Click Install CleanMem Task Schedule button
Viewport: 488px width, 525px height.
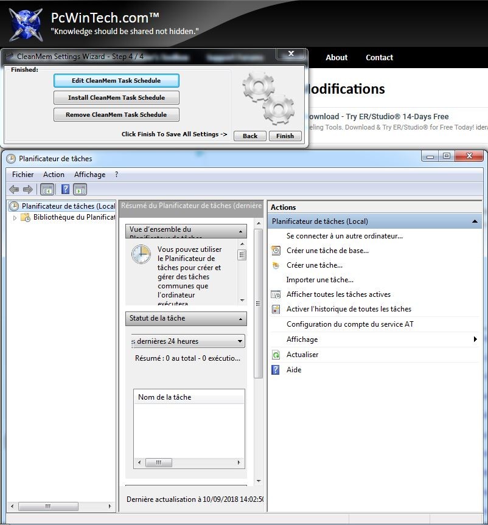tap(116, 97)
